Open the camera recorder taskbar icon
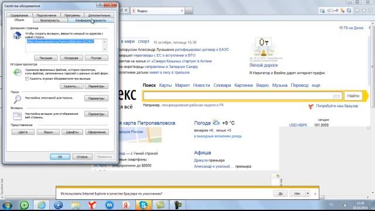This screenshot has height=211, width=375. pos(178,205)
